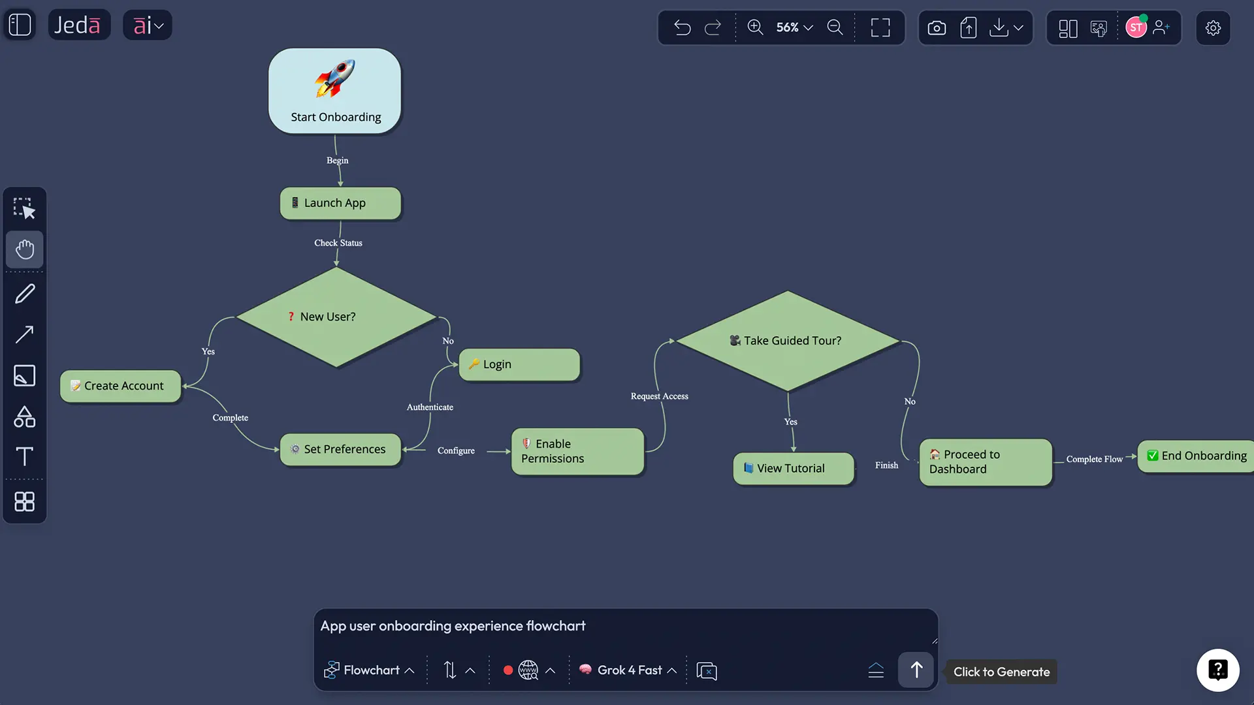
Task: Click the red status dot beside the globe
Action: pos(507,670)
